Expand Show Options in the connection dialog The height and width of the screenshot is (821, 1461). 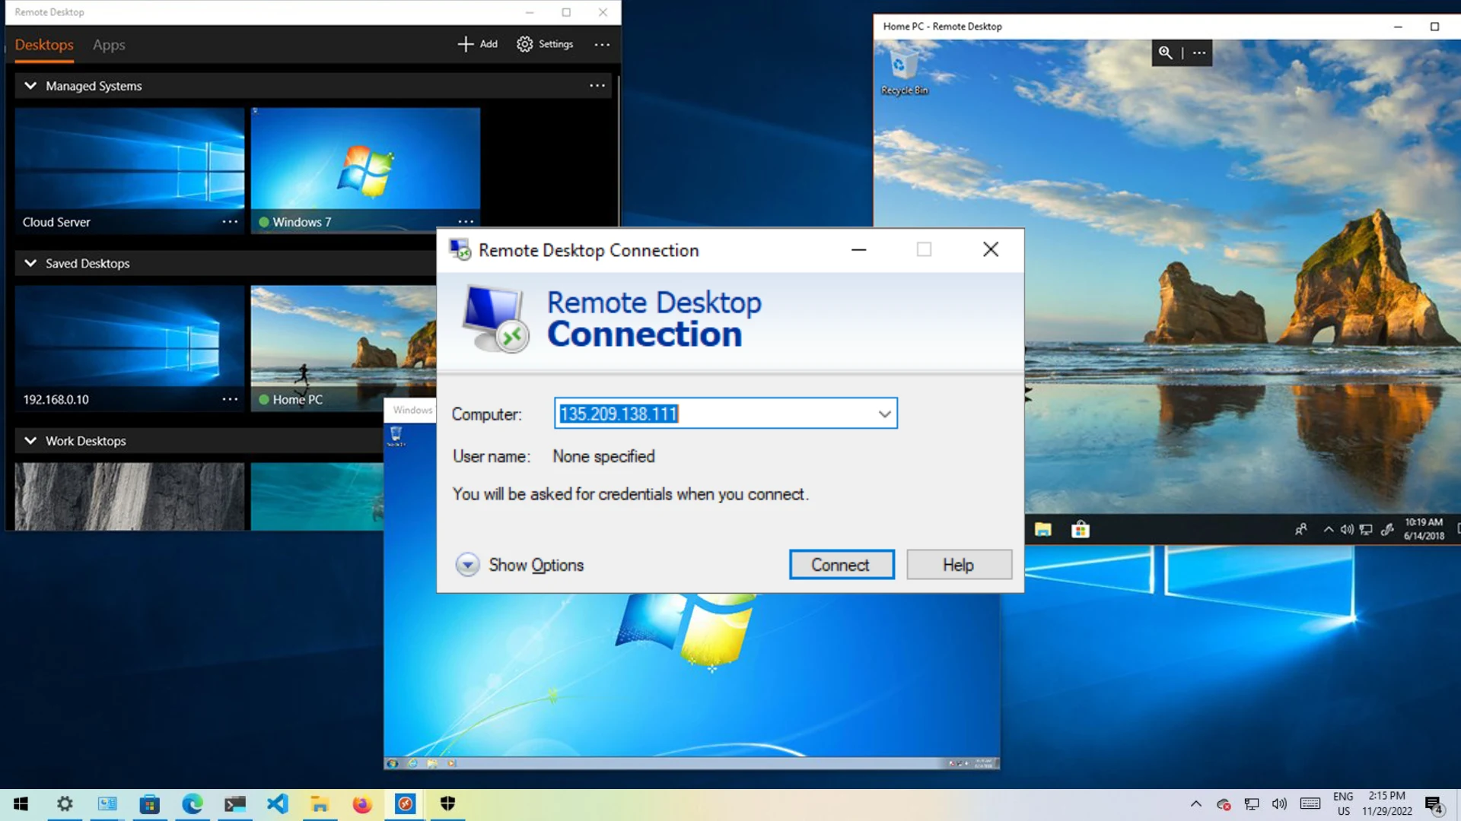(x=519, y=565)
